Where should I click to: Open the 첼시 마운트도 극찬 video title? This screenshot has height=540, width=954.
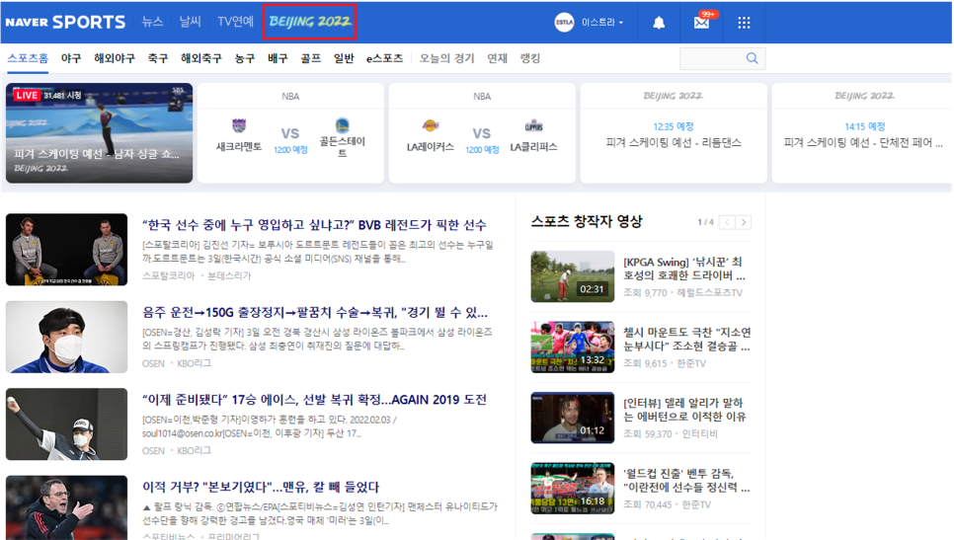(687, 340)
